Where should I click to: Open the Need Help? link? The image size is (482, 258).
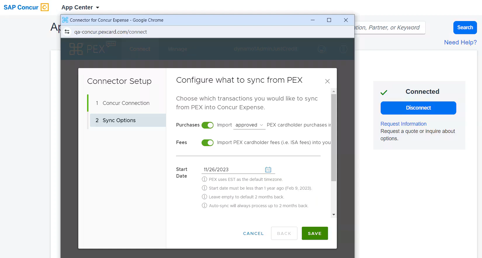460,42
